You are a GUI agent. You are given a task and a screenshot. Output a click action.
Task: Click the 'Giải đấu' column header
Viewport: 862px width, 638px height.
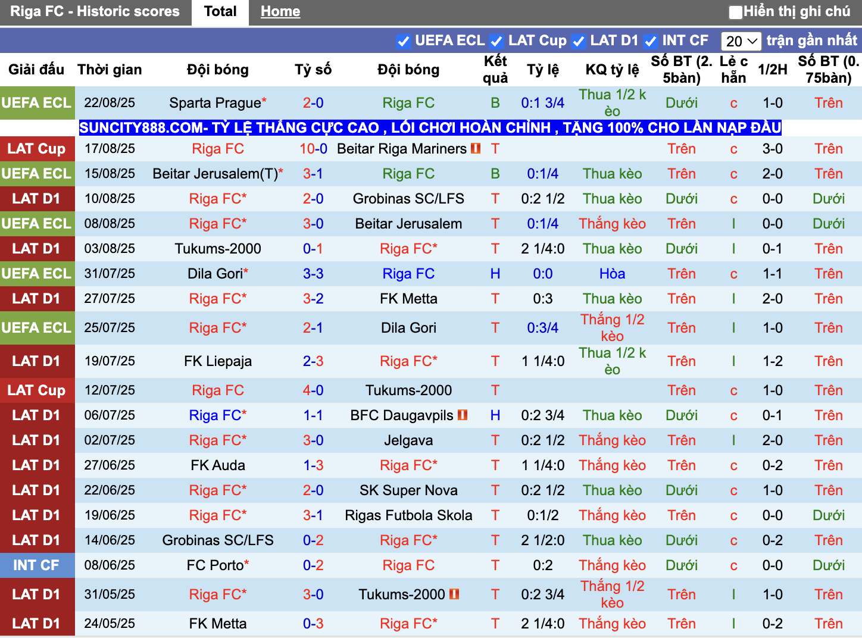(36, 70)
